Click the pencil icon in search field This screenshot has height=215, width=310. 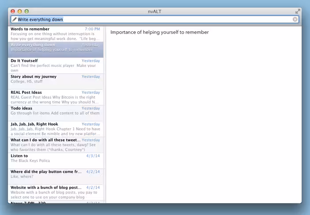tap(14, 19)
